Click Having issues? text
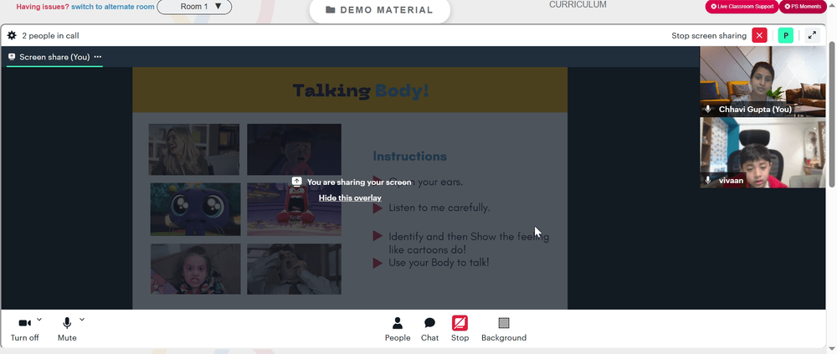 (43, 7)
